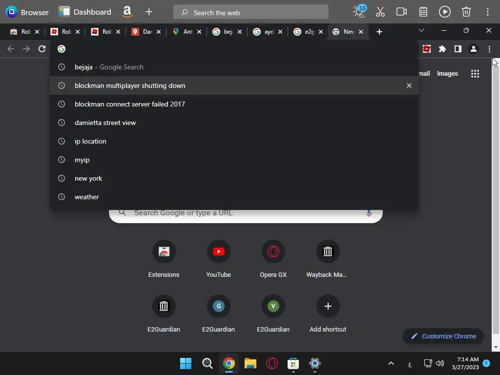The image size is (500, 375).
Task: Reload the page
Action: [42, 49]
